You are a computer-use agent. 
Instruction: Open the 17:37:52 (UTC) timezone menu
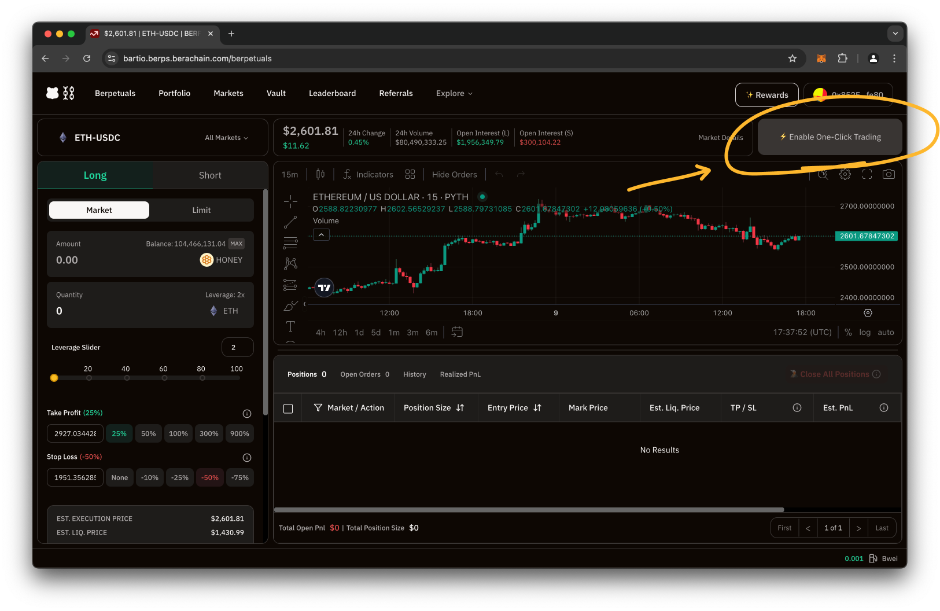point(802,332)
